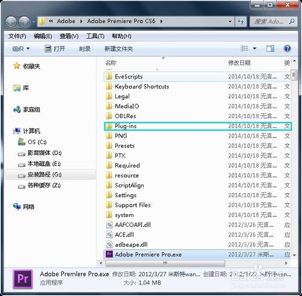Screen dimensions: 302x296
Task: Click the folder icon of PTX
Action: click(109, 156)
